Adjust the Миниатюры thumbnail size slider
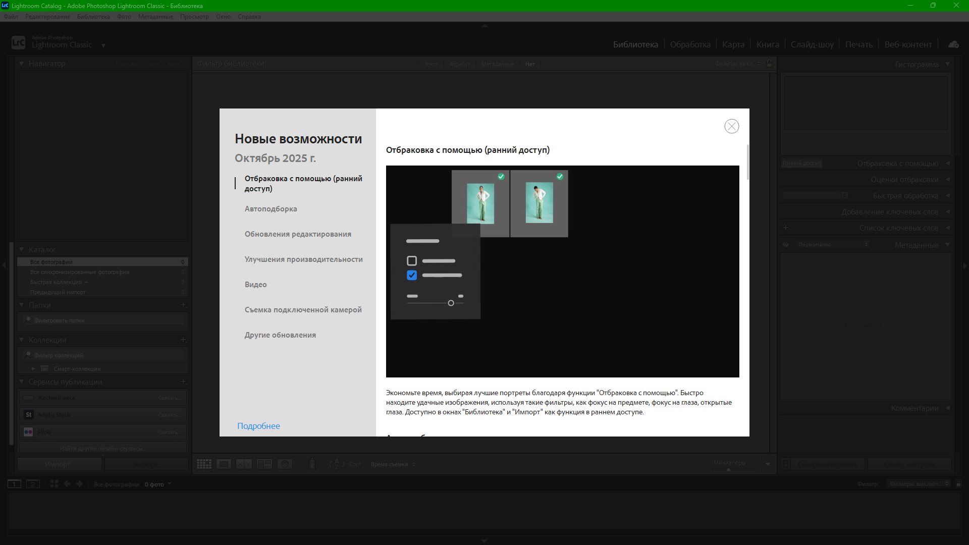The image size is (969, 545). pyautogui.click(x=728, y=470)
